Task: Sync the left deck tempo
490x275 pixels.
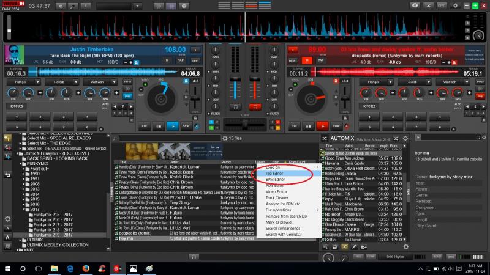Action: tap(187, 127)
